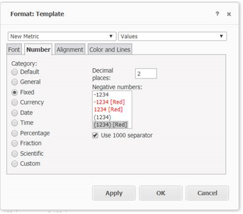Viewport: 243px width, 214px height.
Task: Close the Format Template dialog
Action: click(x=229, y=14)
